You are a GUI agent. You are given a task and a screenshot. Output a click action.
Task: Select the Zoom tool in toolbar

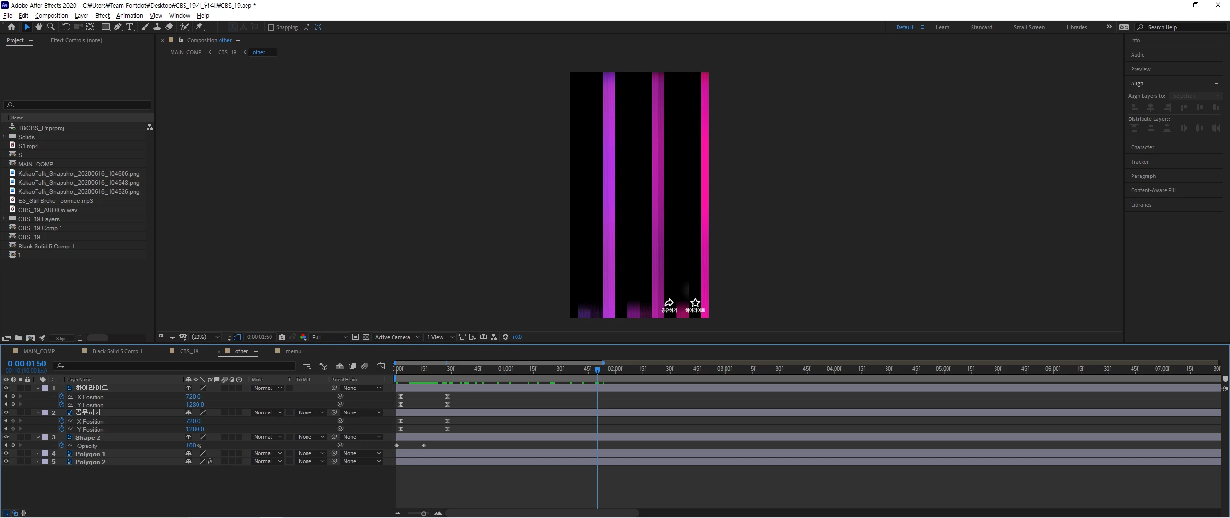tap(50, 27)
